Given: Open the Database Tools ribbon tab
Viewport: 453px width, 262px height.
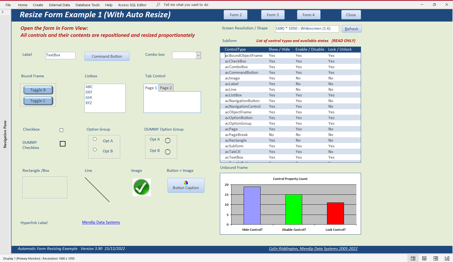Looking at the screenshot, I should [88, 5].
